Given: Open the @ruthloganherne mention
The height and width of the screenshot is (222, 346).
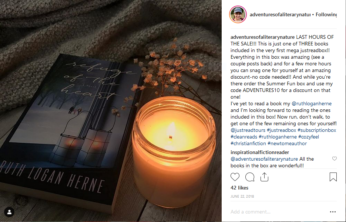Looking at the screenshot, I should [x=311, y=103].
